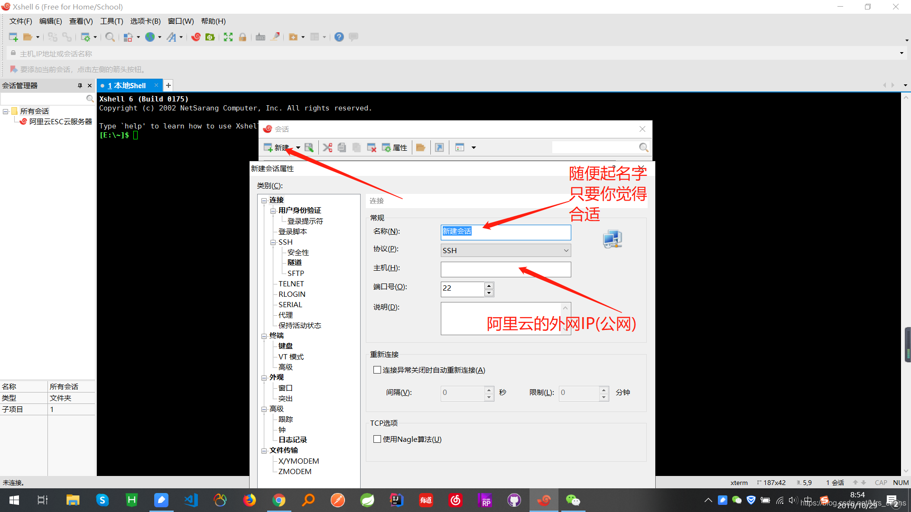This screenshot has height=512, width=911.
Task: Increase the port number with up stepper
Action: pyautogui.click(x=489, y=285)
